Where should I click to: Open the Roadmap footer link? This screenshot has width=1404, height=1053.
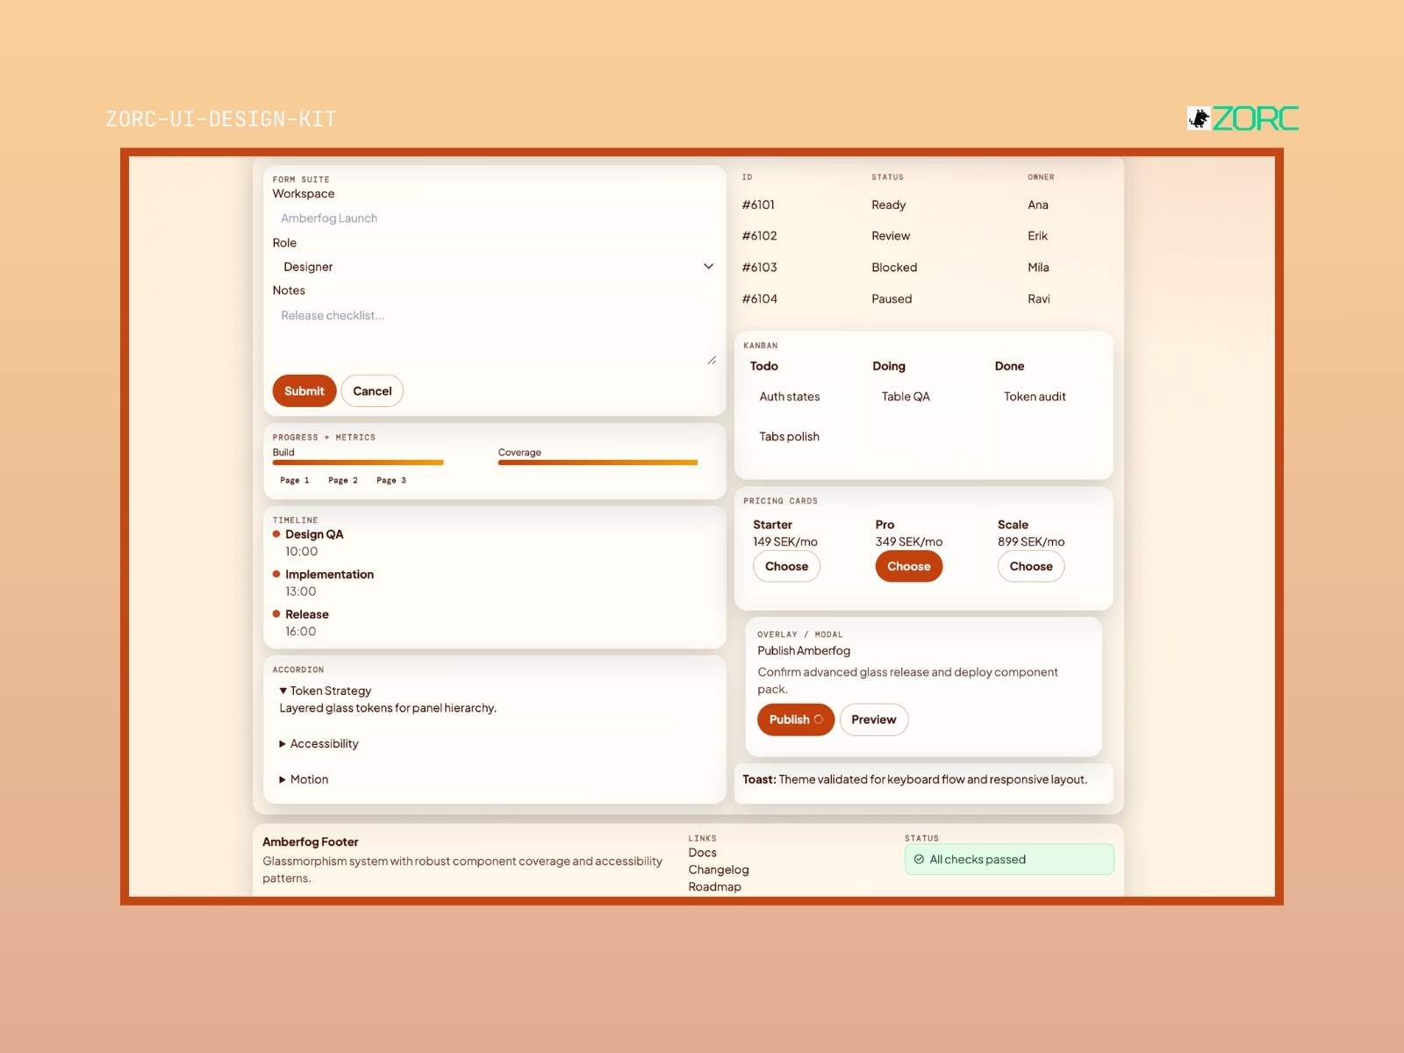[x=715, y=887]
